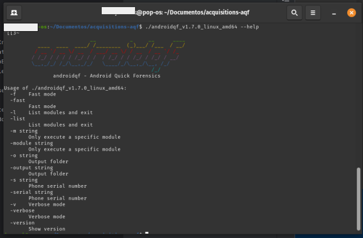Close the terminal with orange button
This screenshot has height=238, width=363.
tap(350, 12)
